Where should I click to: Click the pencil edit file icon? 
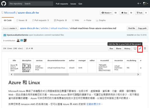(140, 48)
